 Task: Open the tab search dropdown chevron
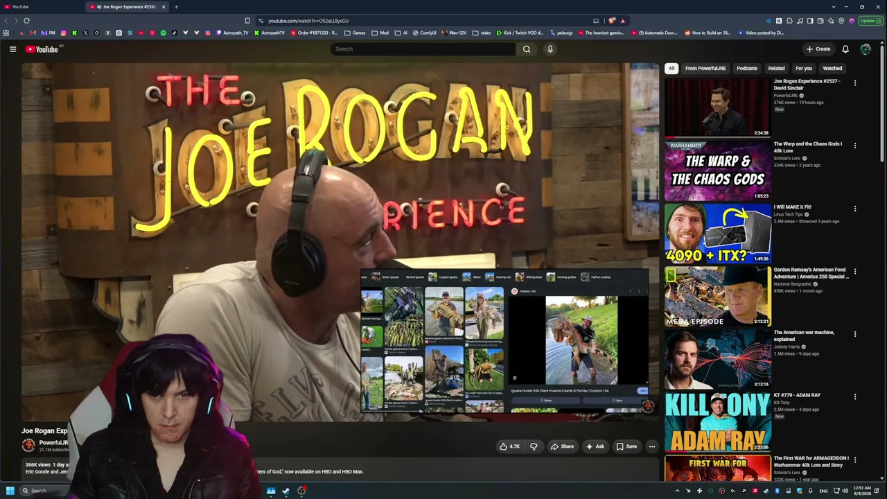834,7
